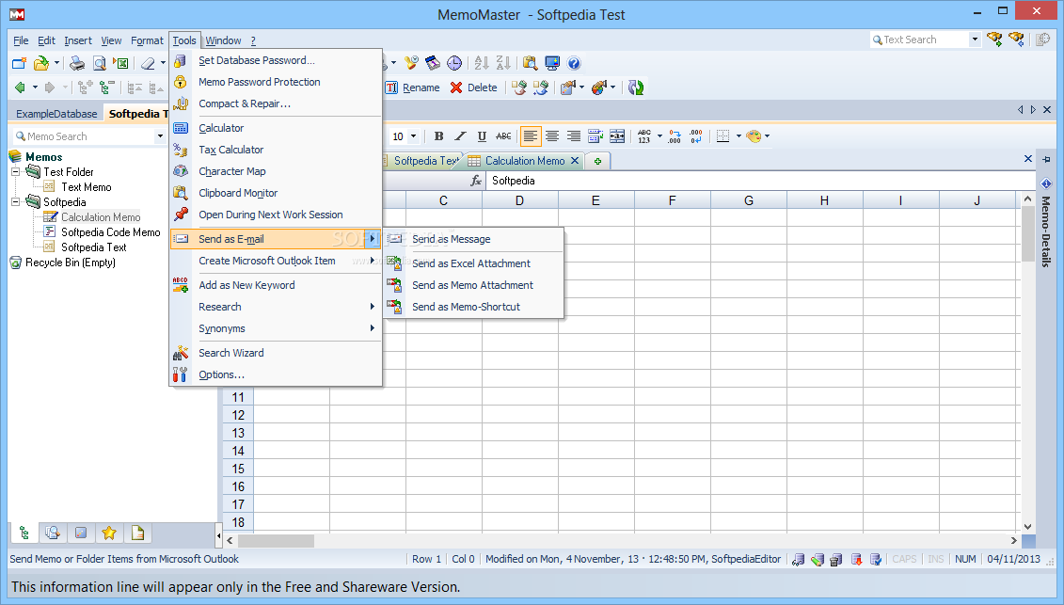
Task: Click the favorites star icon at bottom
Action: pos(108,533)
